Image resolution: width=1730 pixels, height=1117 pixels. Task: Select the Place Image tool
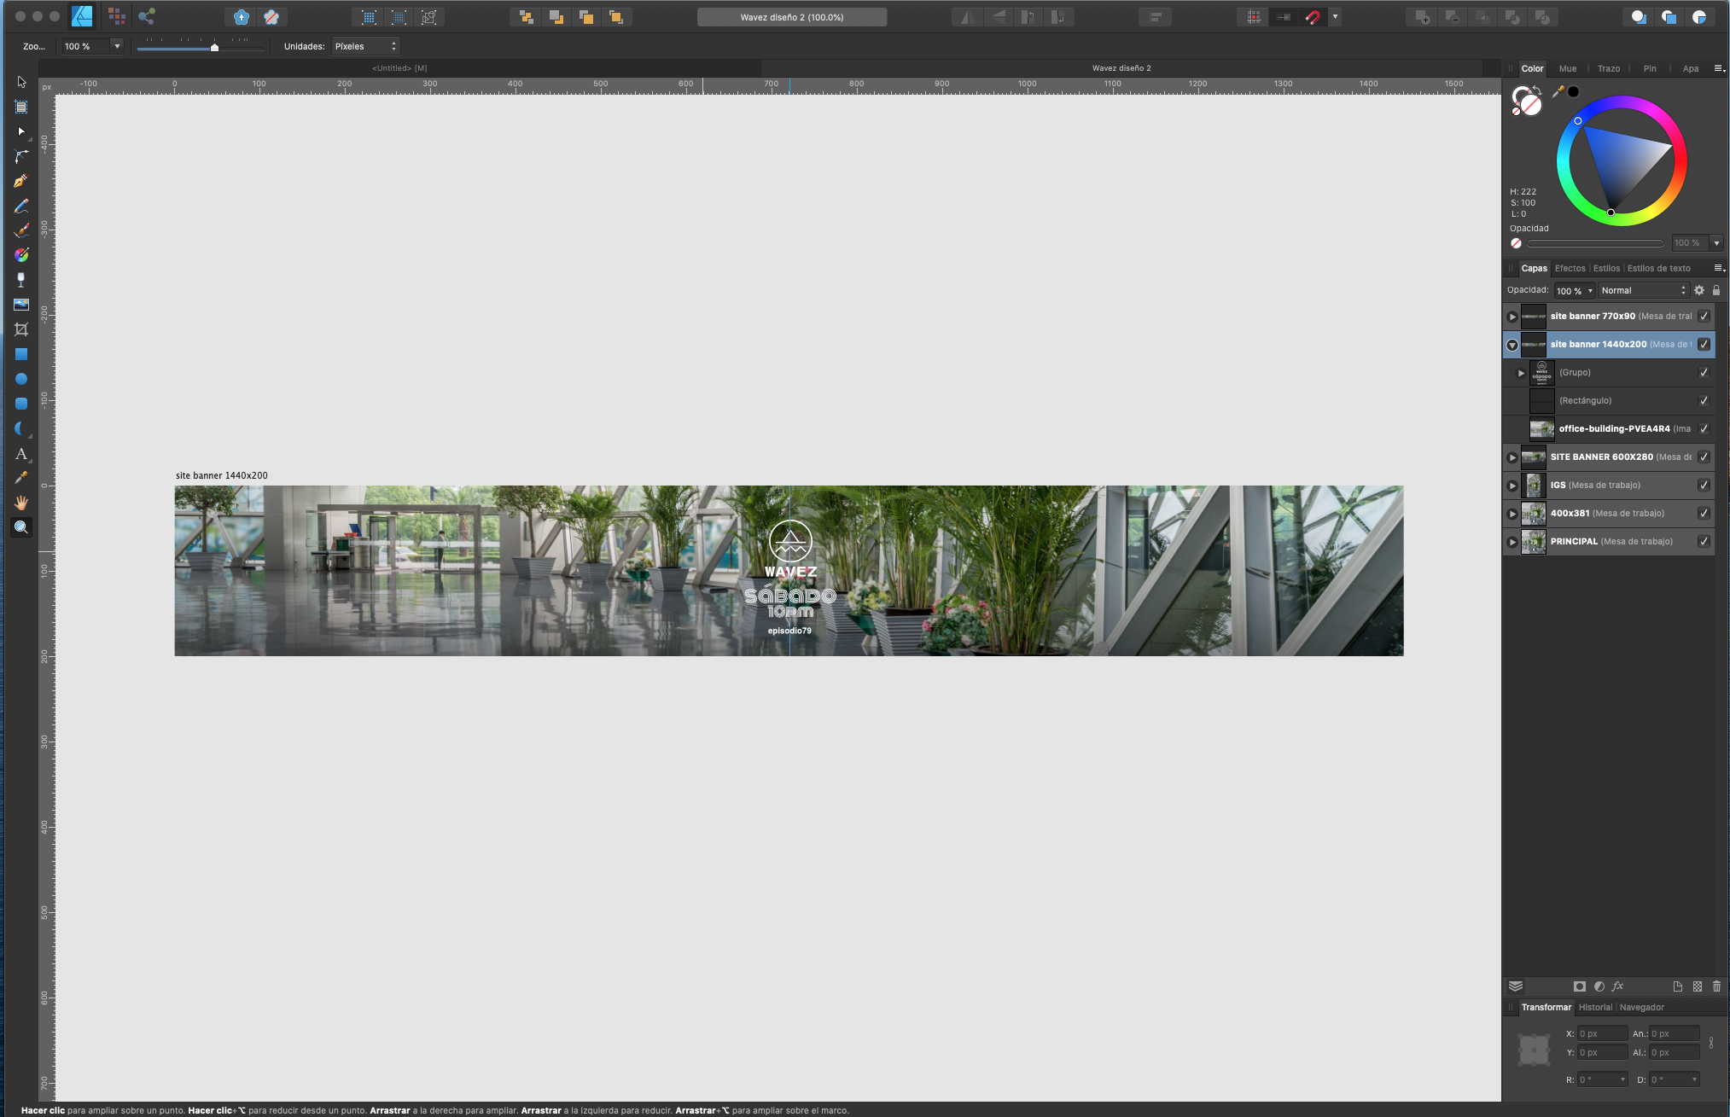point(21,305)
